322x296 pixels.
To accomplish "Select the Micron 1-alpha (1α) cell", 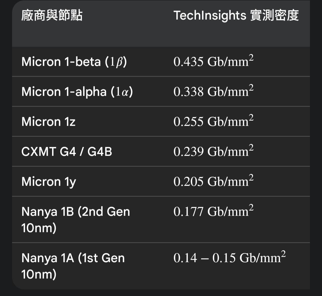I will pyautogui.click(x=77, y=92).
